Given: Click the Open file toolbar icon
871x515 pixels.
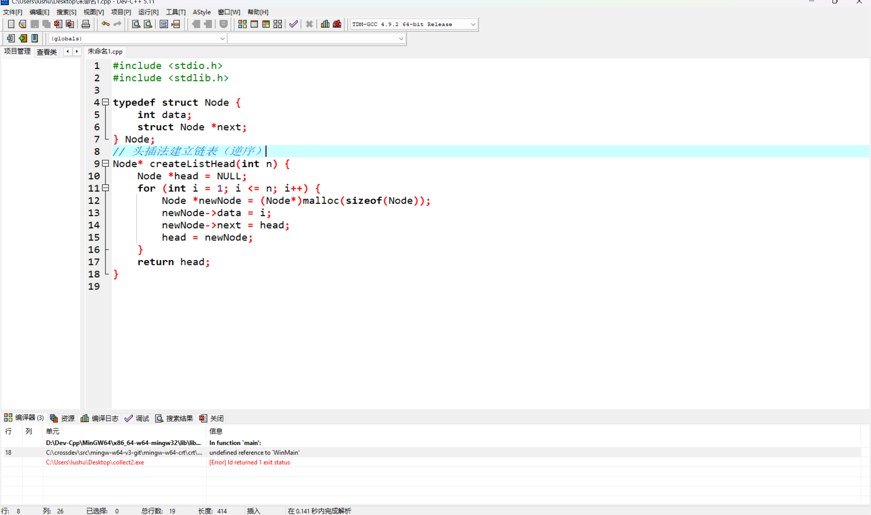Looking at the screenshot, I should [22, 24].
